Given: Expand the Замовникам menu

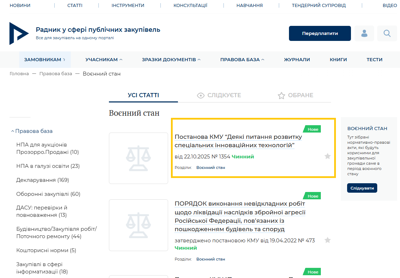Looking at the screenshot, I should 44,60.
